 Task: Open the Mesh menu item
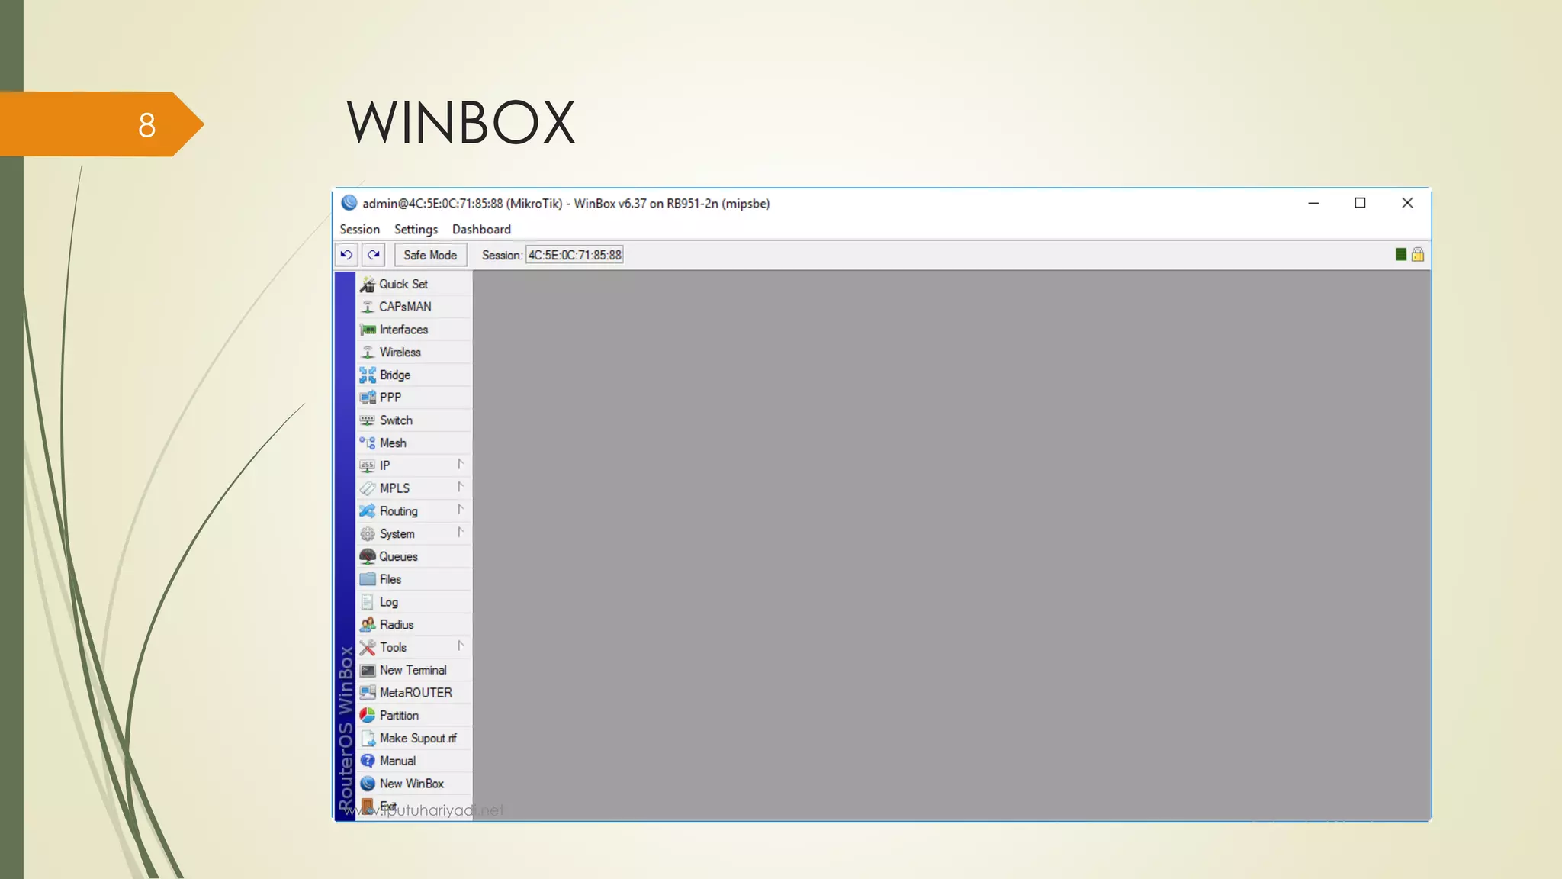pos(414,443)
